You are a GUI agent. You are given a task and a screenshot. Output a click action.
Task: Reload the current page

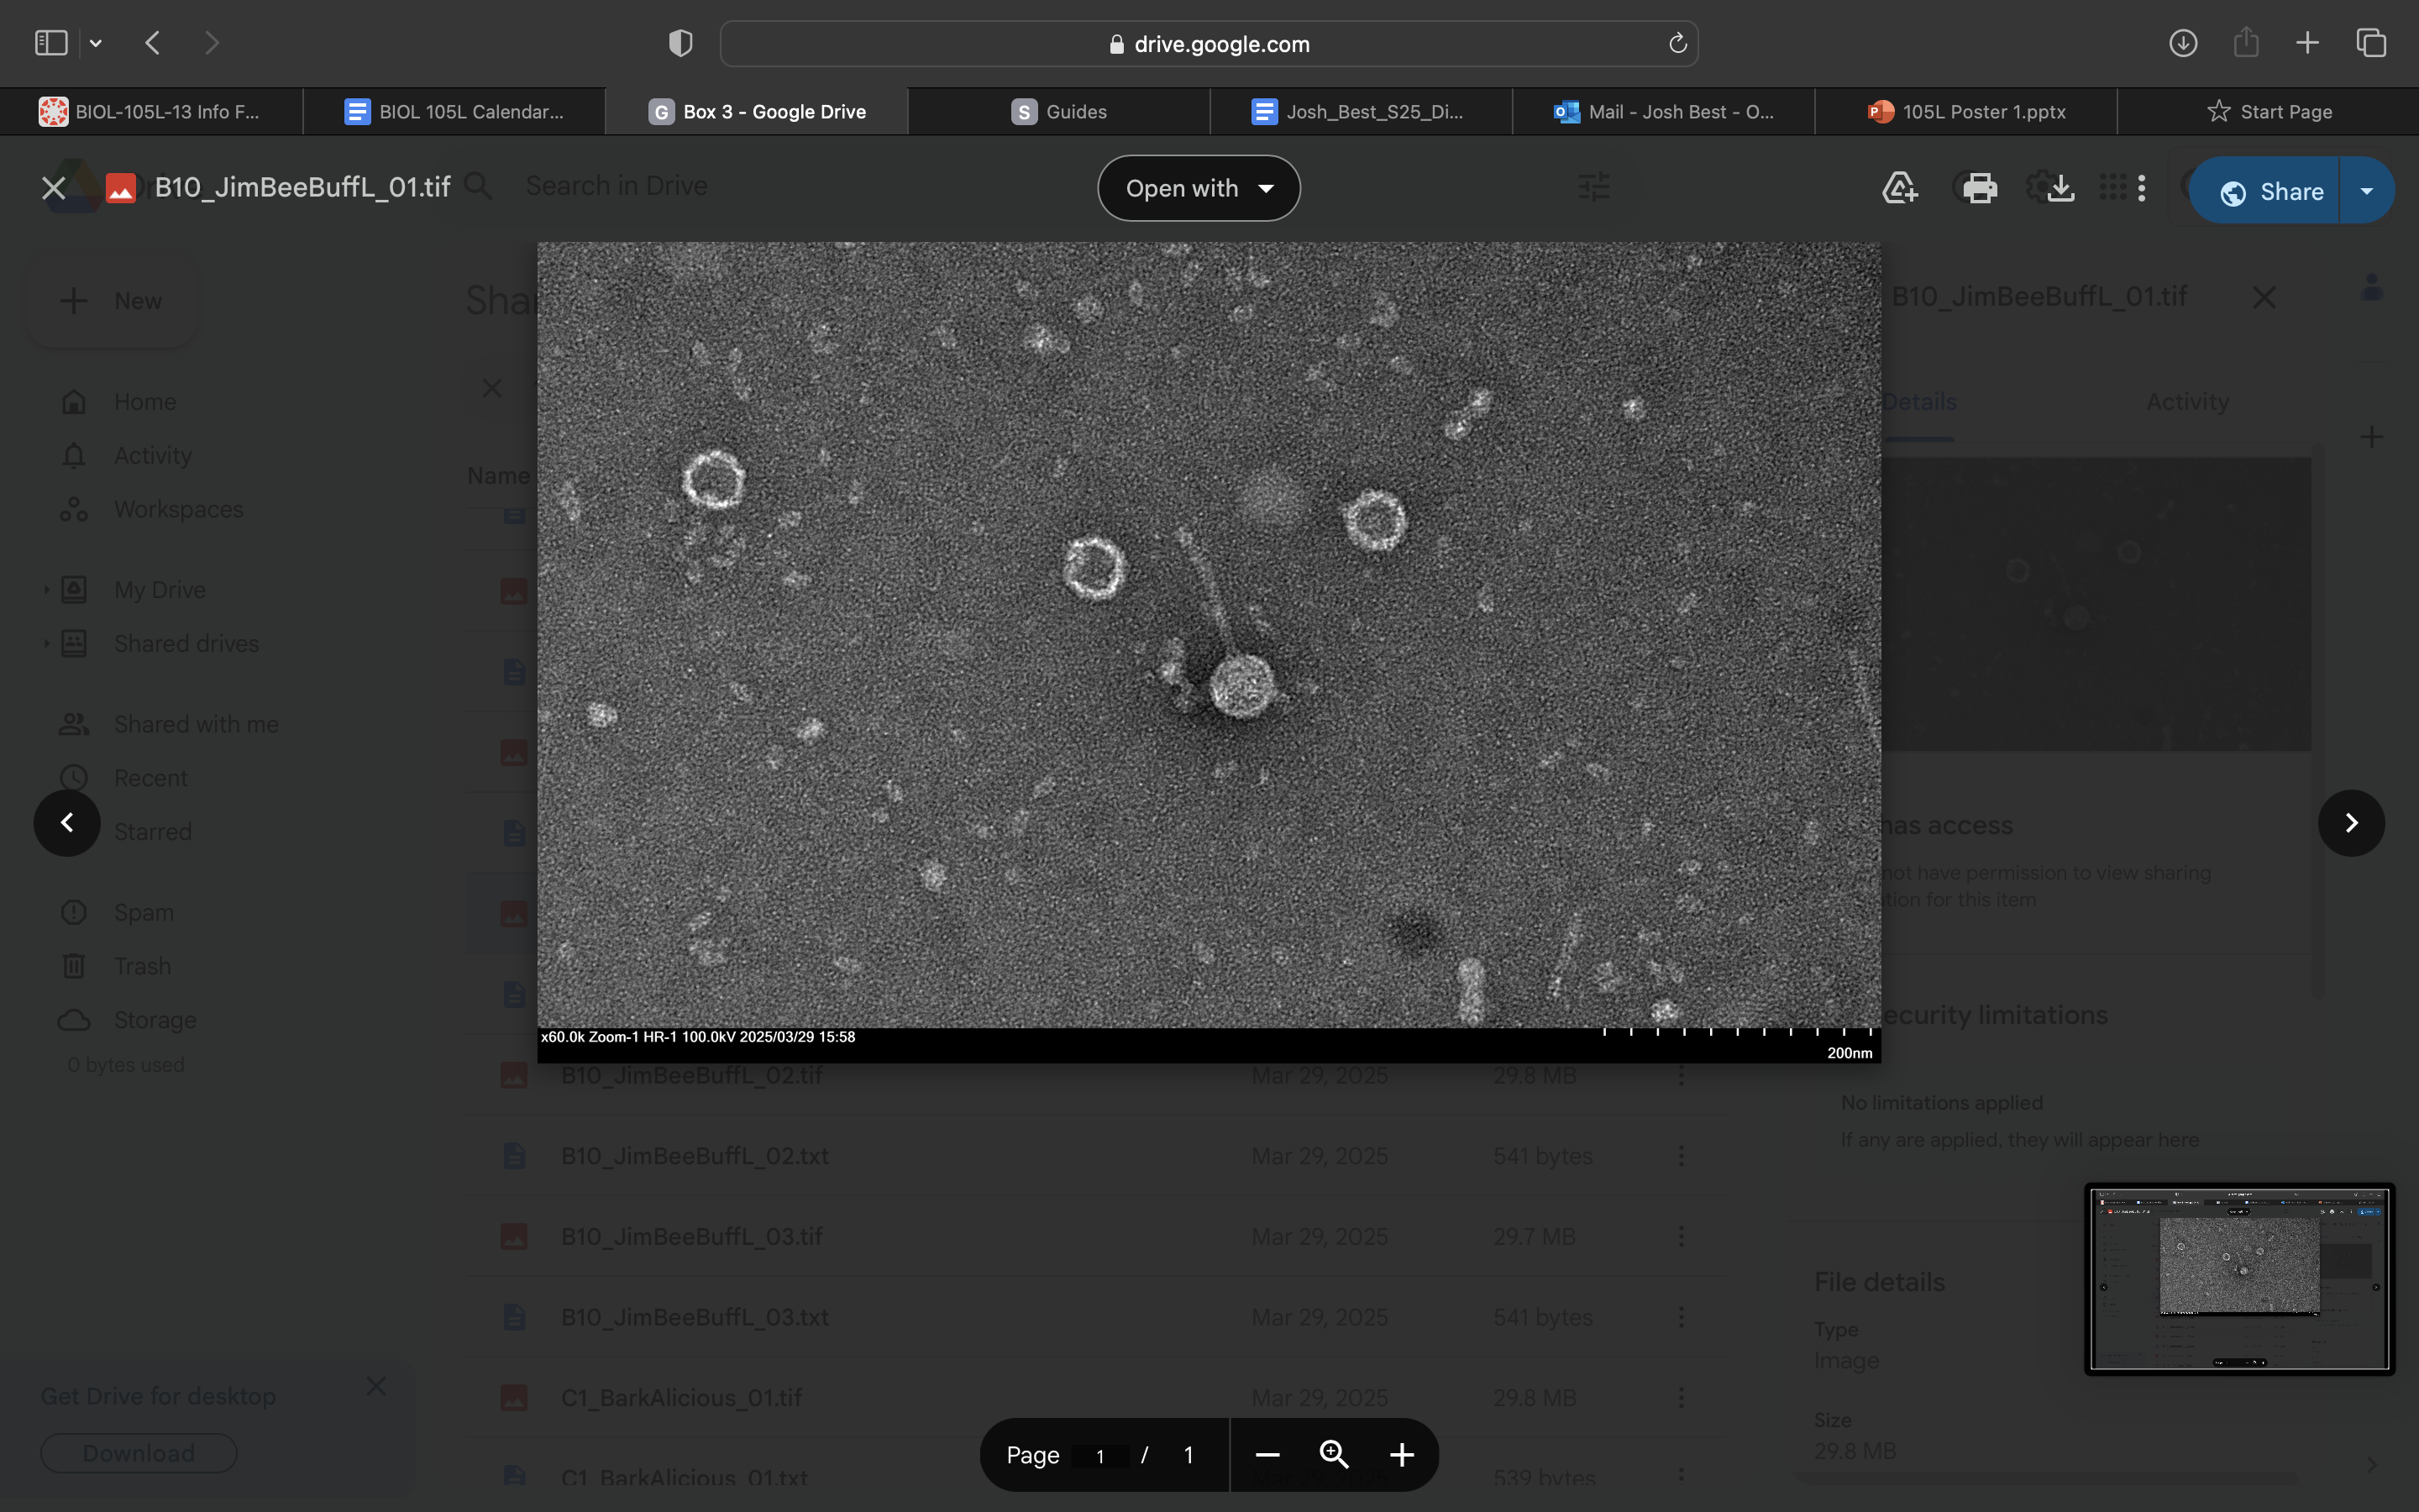pos(1677,43)
